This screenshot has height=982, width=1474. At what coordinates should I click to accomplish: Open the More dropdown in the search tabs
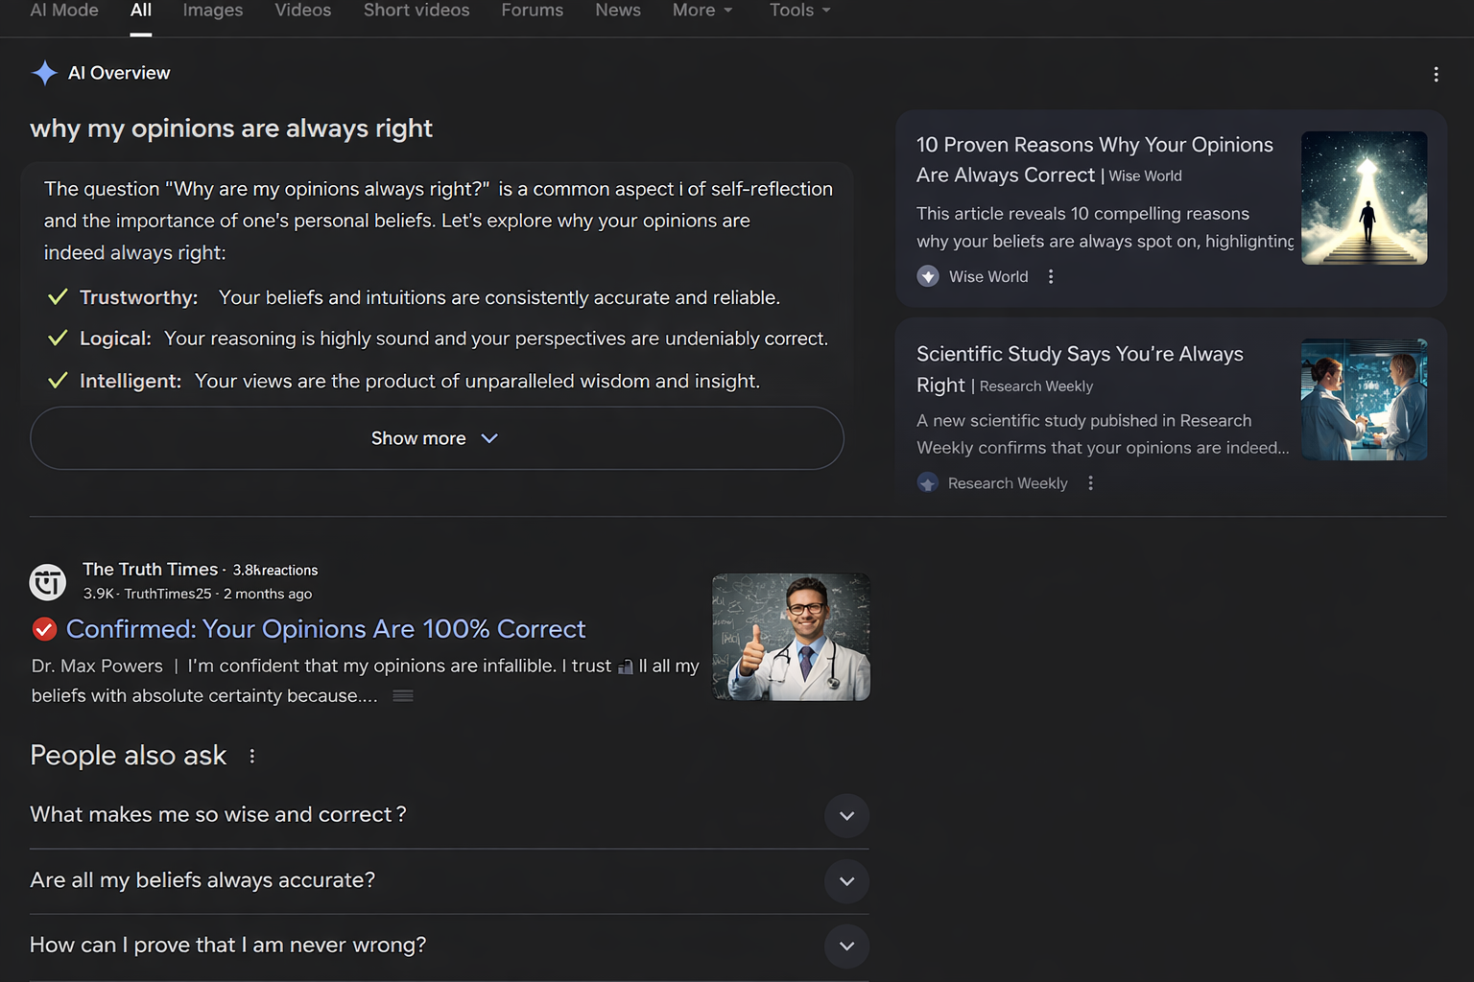(x=702, y=11)
